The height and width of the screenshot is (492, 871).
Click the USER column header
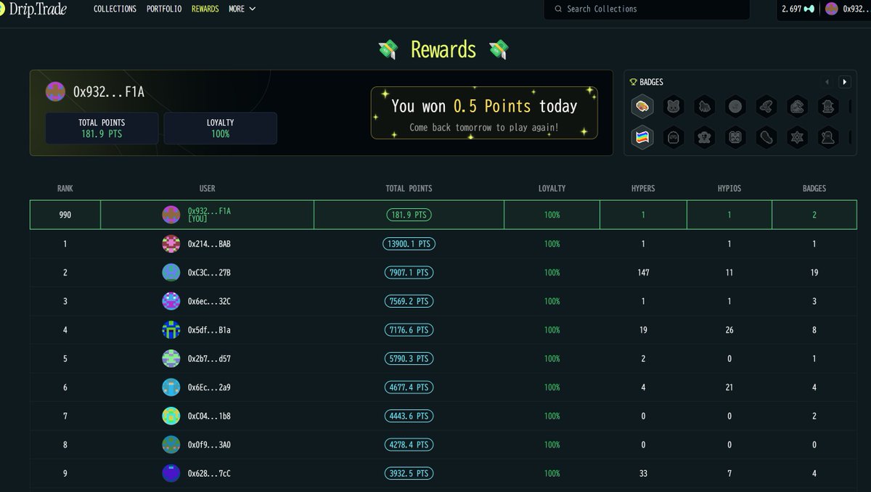(207, 188)
